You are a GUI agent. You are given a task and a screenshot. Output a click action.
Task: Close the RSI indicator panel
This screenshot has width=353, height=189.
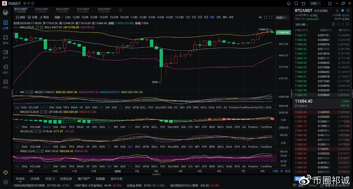[x=42, y=151]
